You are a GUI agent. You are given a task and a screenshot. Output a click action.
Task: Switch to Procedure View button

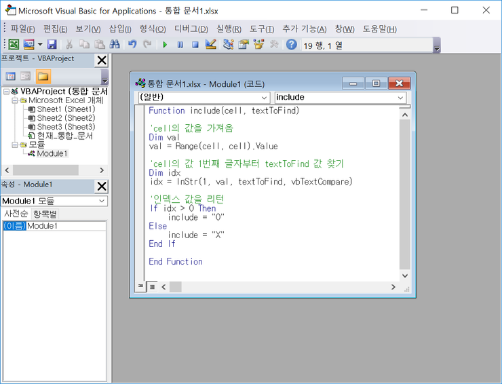140,286
